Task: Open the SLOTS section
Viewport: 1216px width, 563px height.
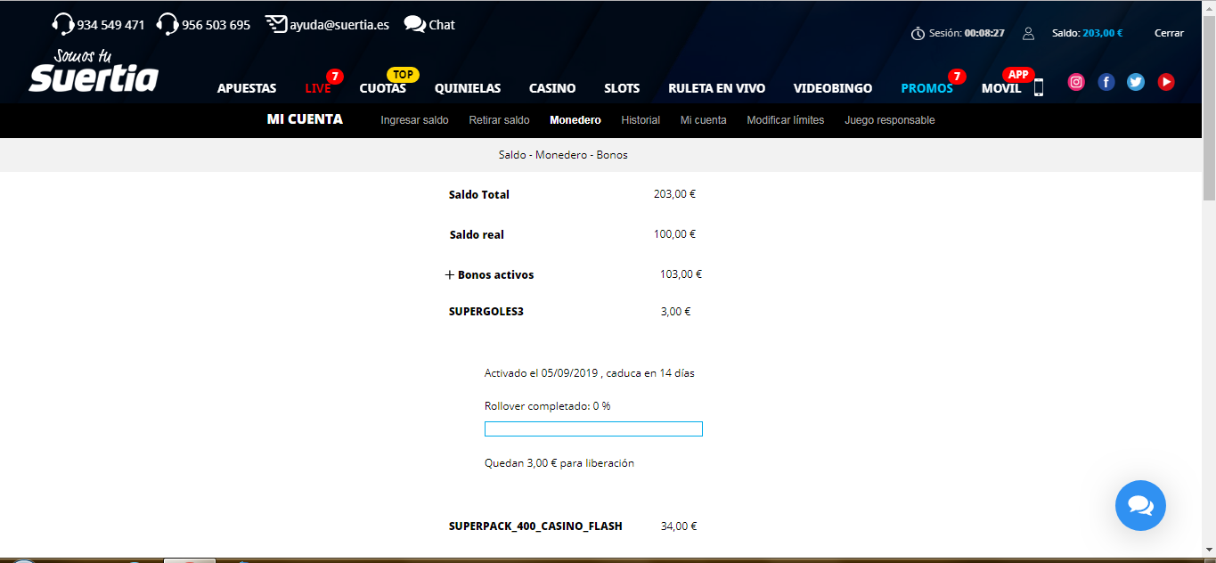Action: click(x=622, y=88)
